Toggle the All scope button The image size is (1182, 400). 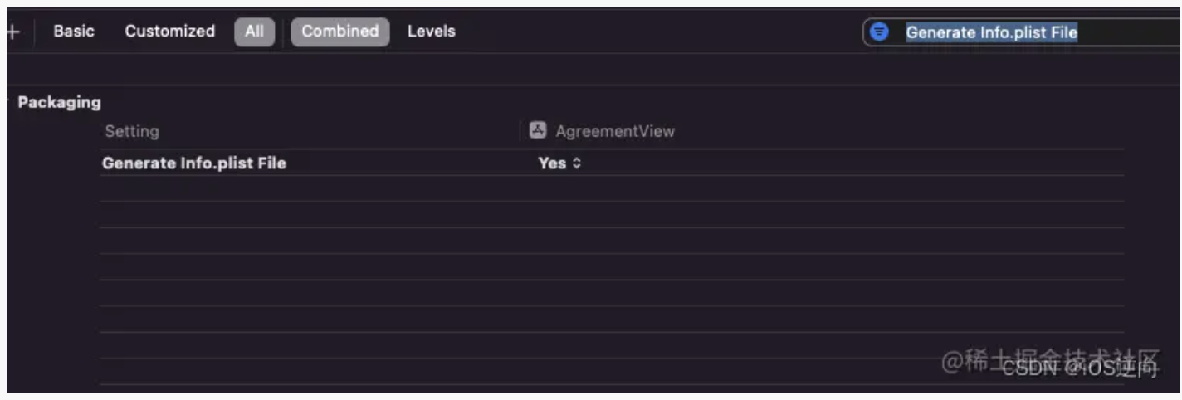[x=255, y=32]
